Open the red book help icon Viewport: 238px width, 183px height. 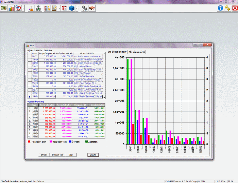tap(92, 8)
